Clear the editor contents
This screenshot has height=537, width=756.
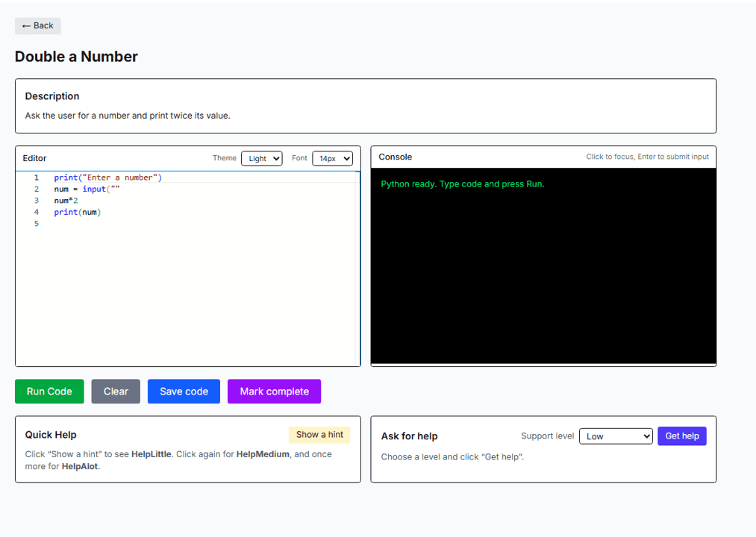click(x=115, y=391)
